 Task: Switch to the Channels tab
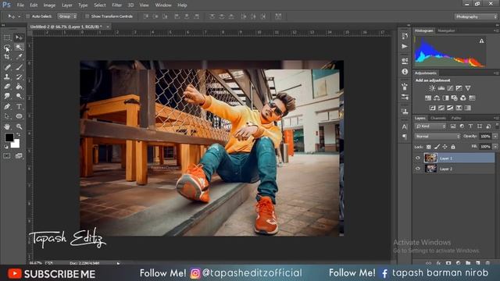click(437, 118)
